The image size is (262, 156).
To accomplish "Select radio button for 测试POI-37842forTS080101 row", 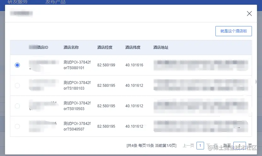I will [x=17, y=65].
